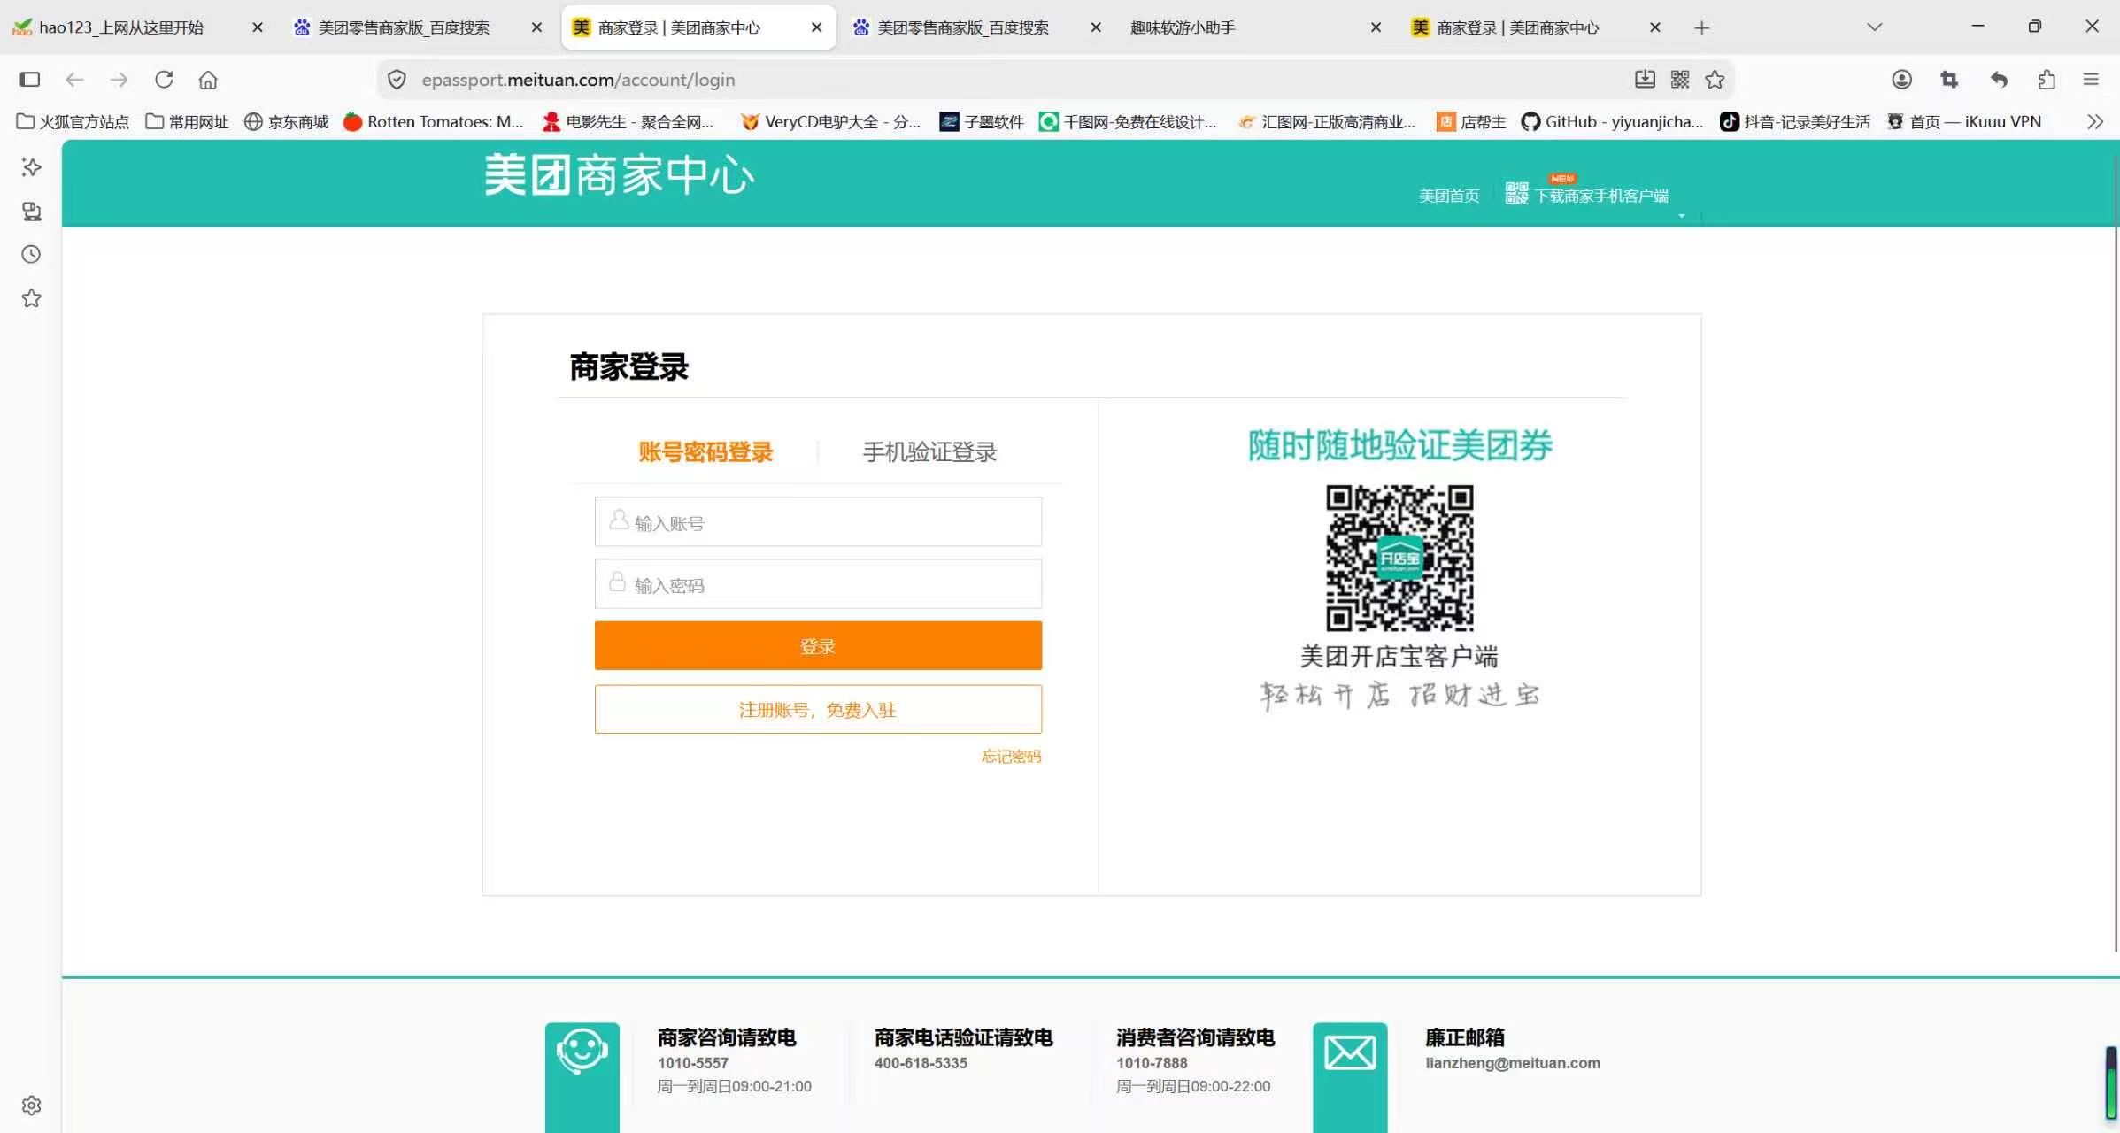Show more bookmarks with double chevron
The image size is (2120, 1133).
pos(2094,122)
